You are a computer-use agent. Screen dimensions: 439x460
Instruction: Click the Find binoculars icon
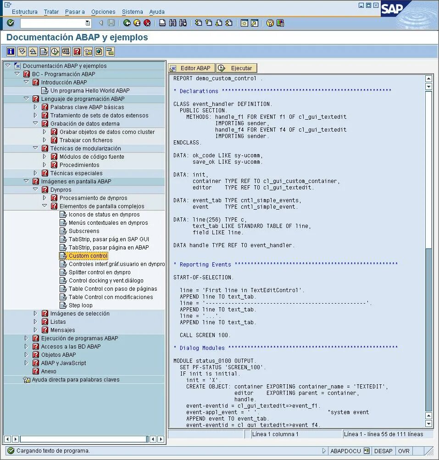coord(172,23)
